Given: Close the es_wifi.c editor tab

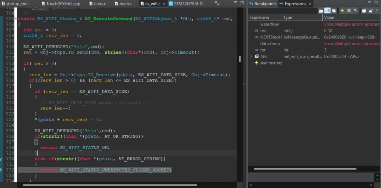Looking at the screenshot, I should (x=164, y=4).
